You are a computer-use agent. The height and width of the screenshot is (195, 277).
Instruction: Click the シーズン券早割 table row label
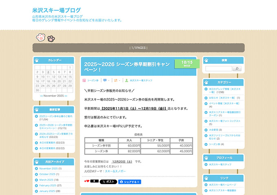point(101,146)
